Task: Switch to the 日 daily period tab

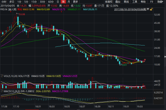Action: 58,2
